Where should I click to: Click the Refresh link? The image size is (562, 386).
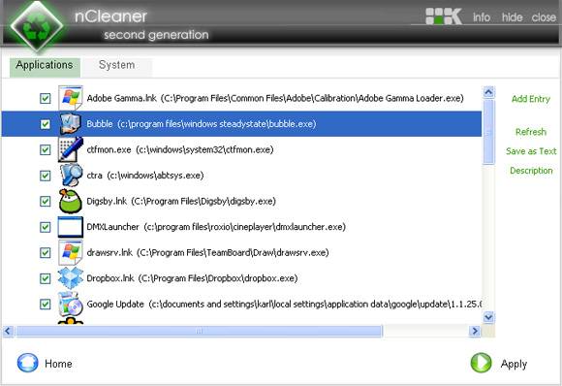point(531,132)
